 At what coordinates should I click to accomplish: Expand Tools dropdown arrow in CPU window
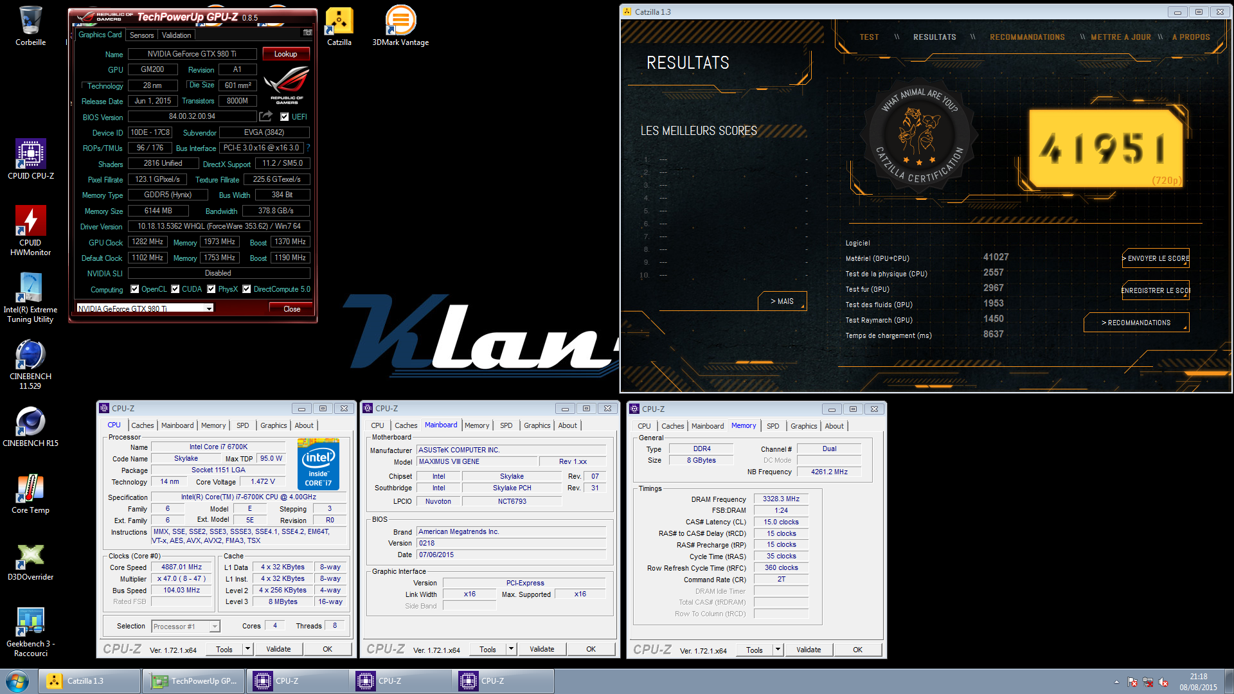click(x=247, y=650)
